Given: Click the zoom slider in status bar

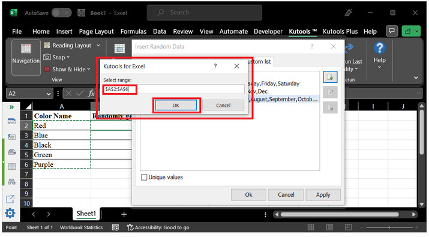Looking at the screenshot, I should (389, 227).
